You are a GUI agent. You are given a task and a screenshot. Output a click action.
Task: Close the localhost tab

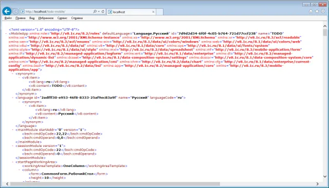click(153, 12)
